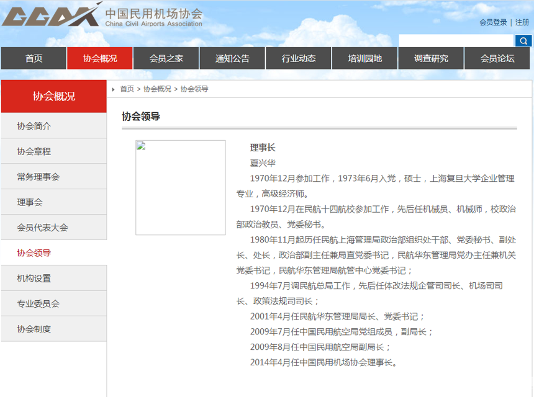Open 协会简介 in the sidebar
The width and height of the screenshot is (534, 397).
pos(54,126)
